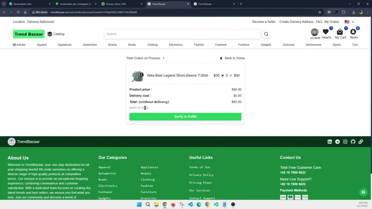Viewport: 372px width, 209px height.
Task: Open the Jo'rabek profile avatar
Action: [315, 32]
